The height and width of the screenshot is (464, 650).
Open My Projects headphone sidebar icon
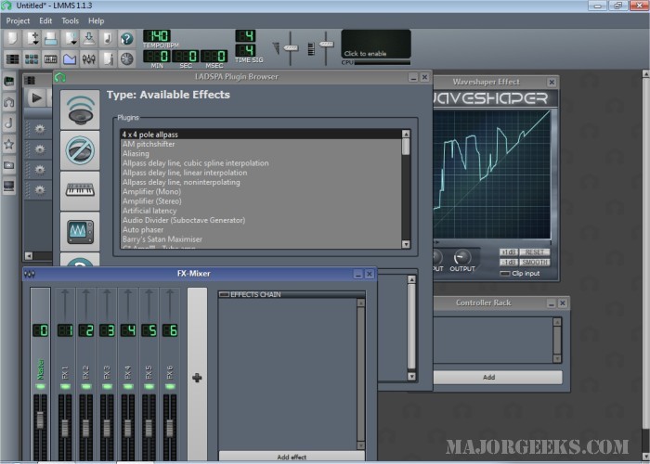click(8, 102)
